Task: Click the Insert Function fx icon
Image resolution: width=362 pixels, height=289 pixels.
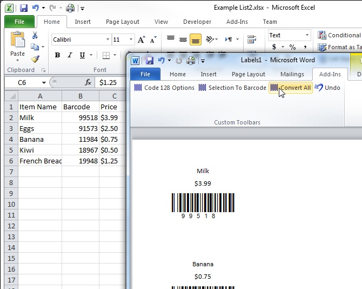Action: click(x=88, y=82)
